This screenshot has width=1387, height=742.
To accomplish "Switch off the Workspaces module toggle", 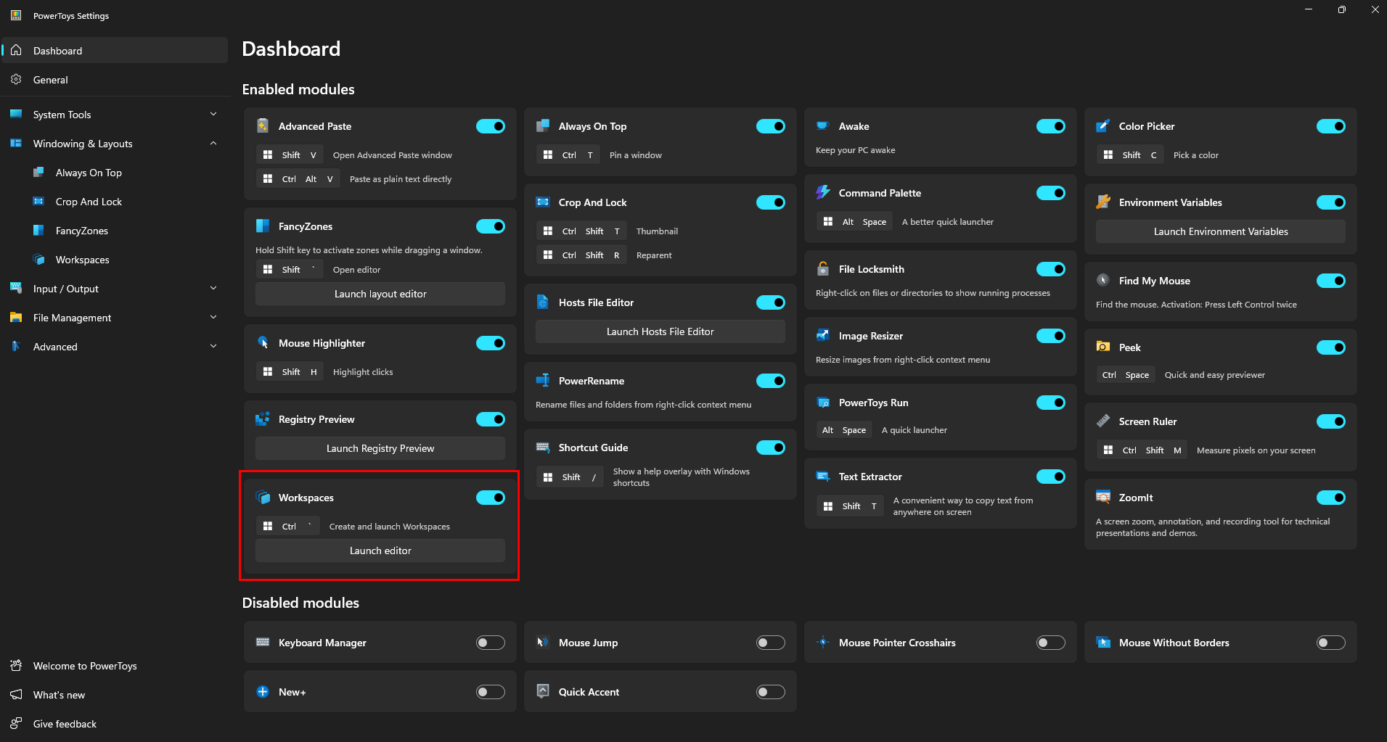I will (491, 498).
